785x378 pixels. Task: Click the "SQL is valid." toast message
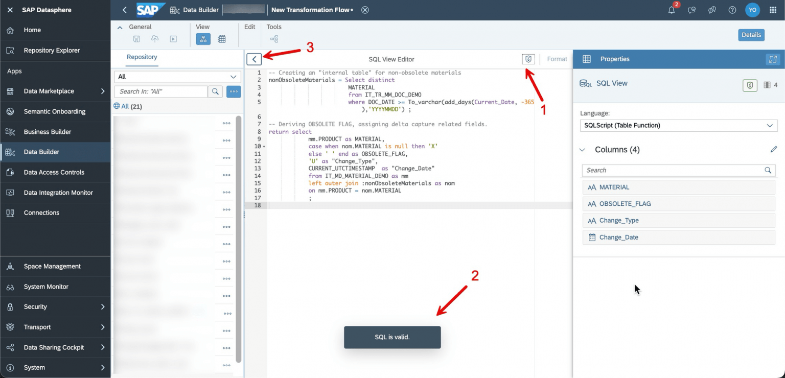tap(392, 337)
